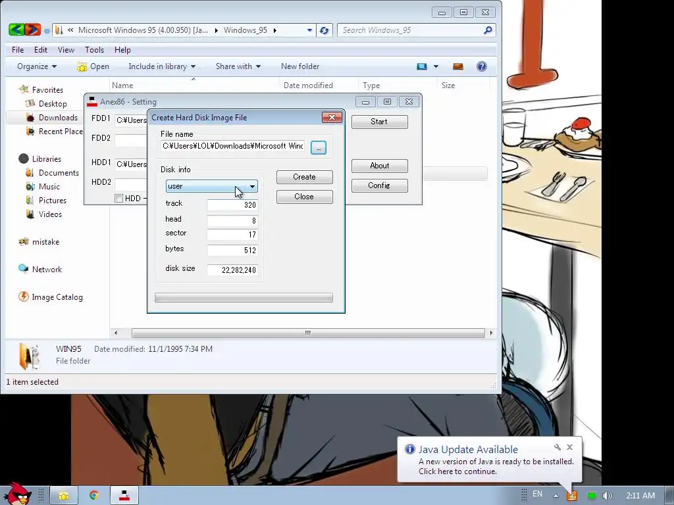
Task: Open the Tools menu
Action: tap(94, 50)
